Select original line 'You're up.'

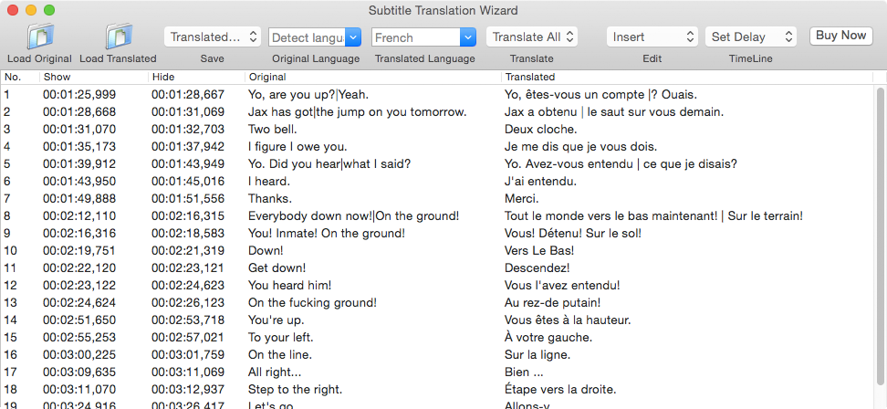[x=276, y=320]
